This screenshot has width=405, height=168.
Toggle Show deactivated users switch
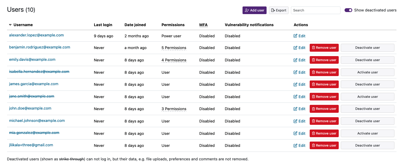click(x=348, y=10)
